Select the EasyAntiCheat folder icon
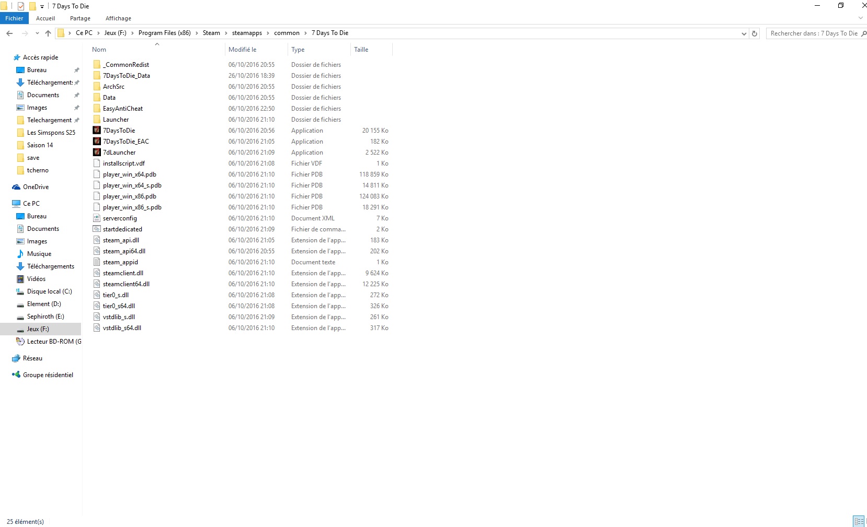Image resolution: width=867 pixels, height=527 pixels. (97, 109)
